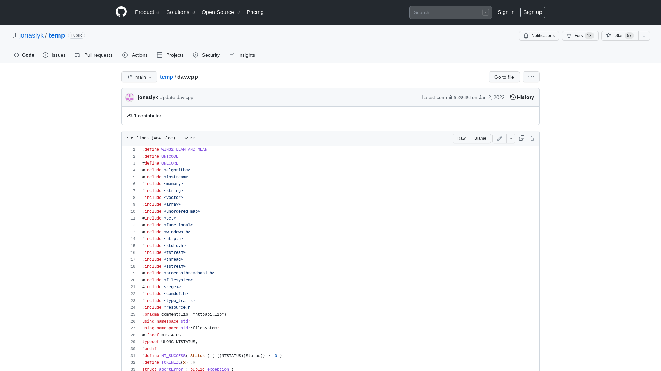The image size is (661, 371).
Task: Click the jonaslyk avatar image
Action: (x=130, y=98)
